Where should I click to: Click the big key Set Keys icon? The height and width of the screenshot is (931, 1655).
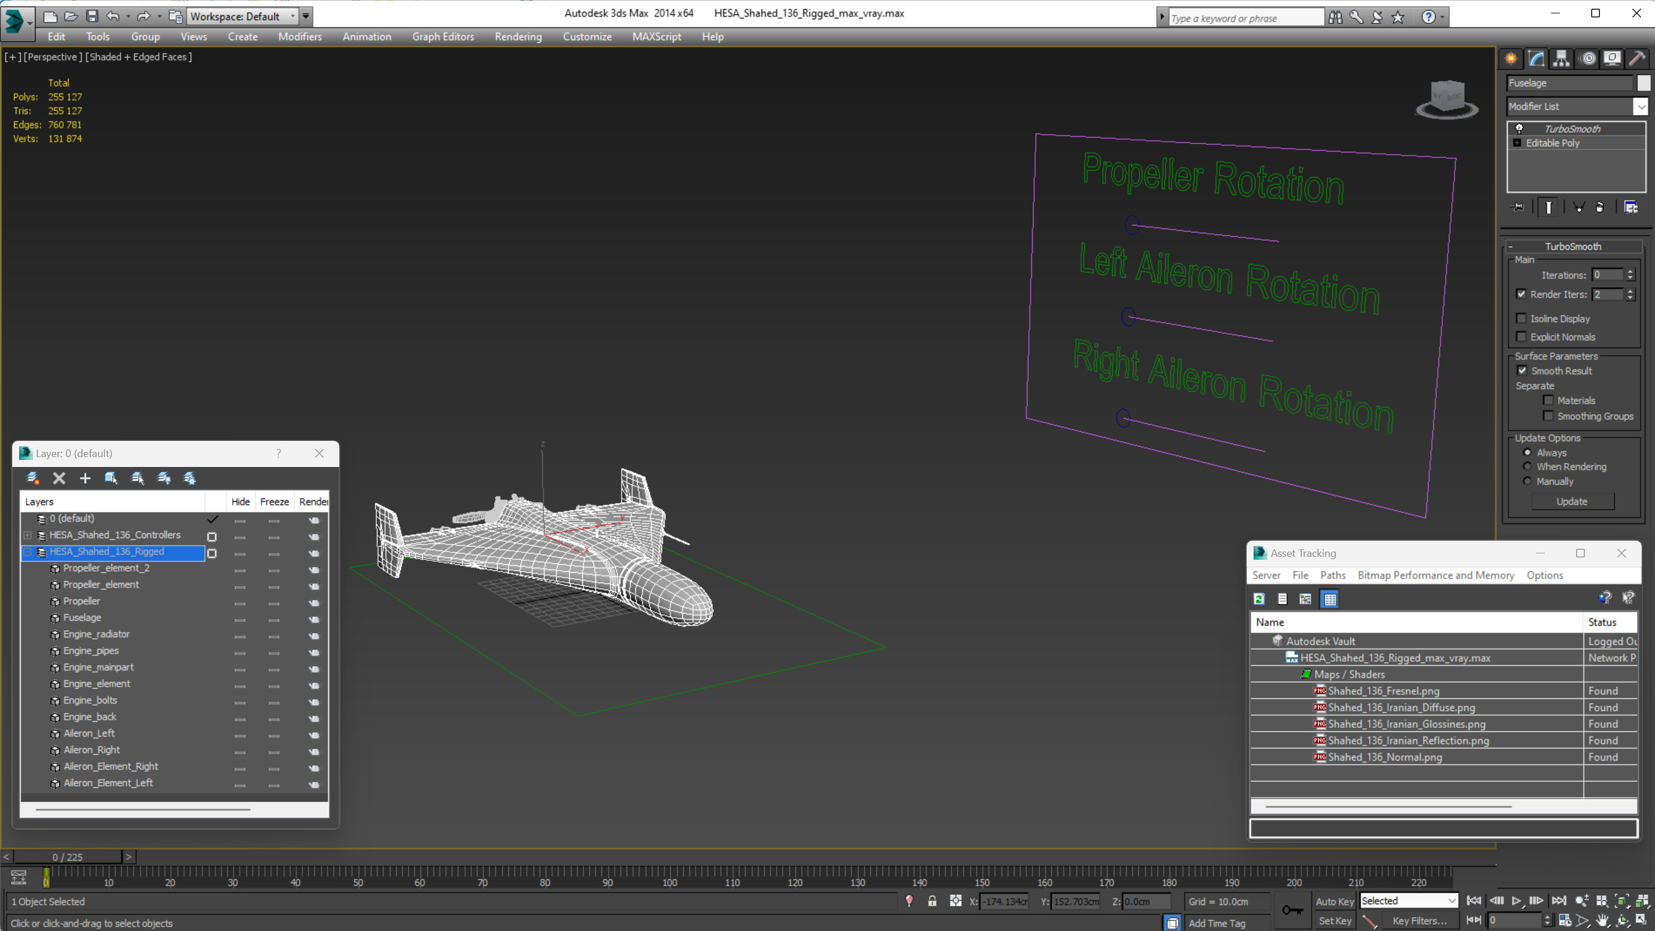(x=1292, y=911)
